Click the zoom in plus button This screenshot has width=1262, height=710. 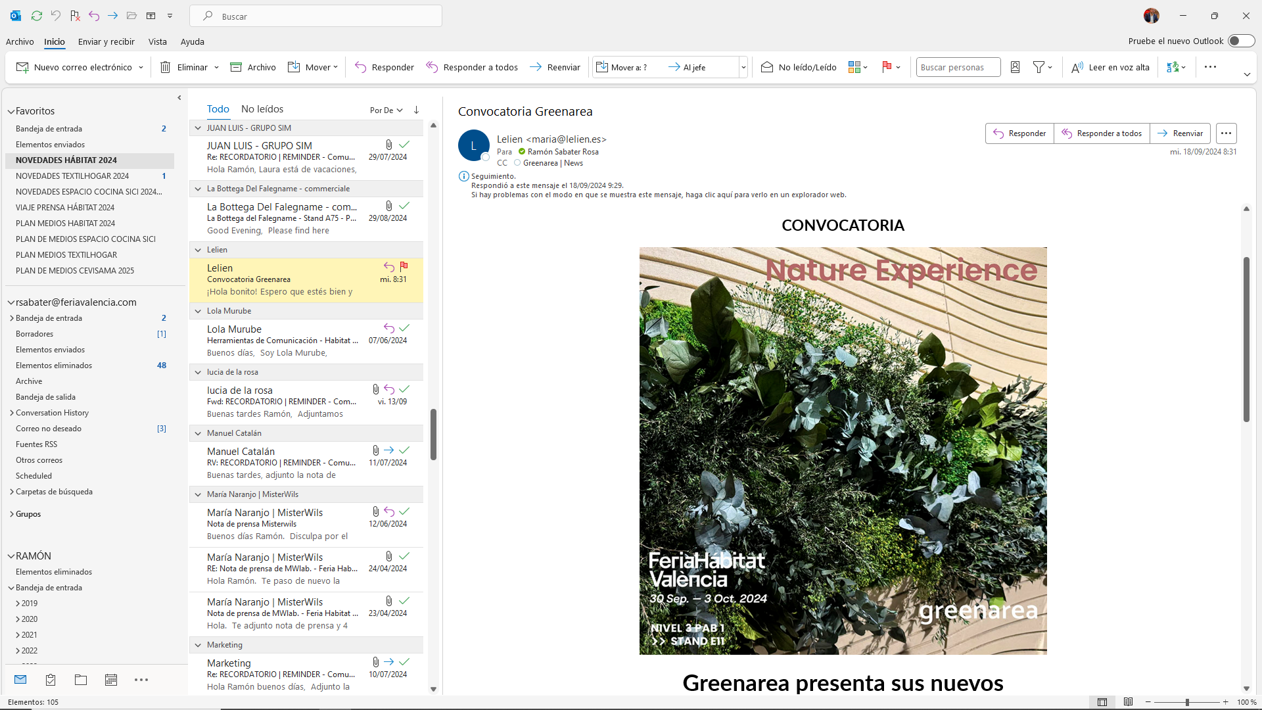tap(1226, 702)
